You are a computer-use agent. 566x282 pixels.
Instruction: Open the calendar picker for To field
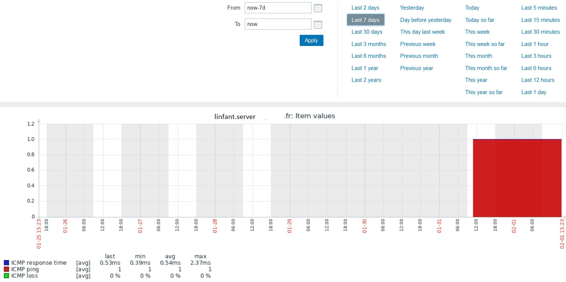tap(318, 25)
